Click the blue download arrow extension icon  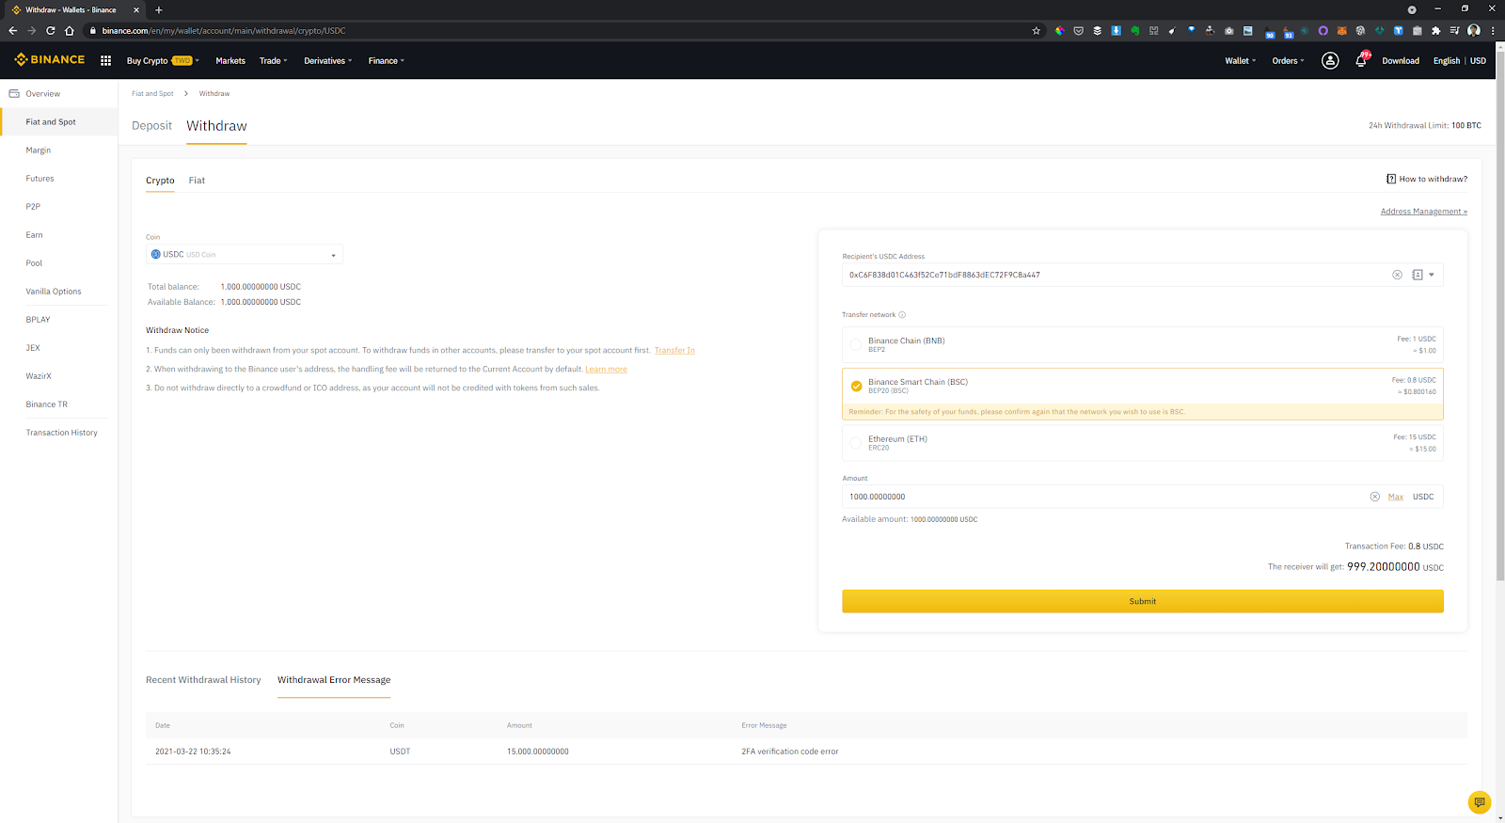pos(1116,30)
